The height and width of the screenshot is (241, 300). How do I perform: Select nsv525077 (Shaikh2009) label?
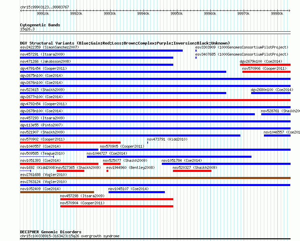coord(125,160)
